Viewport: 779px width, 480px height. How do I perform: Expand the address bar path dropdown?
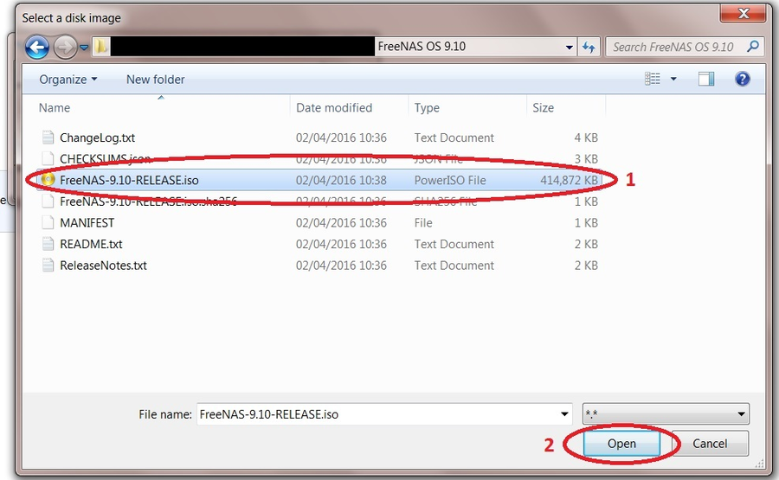tap(569, 47)
